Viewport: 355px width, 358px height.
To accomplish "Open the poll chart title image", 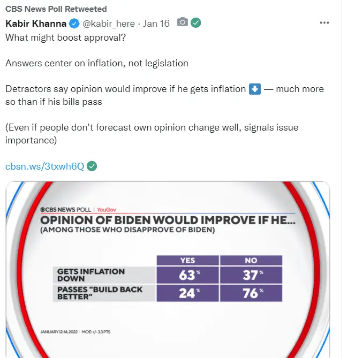I will (168, 220).
